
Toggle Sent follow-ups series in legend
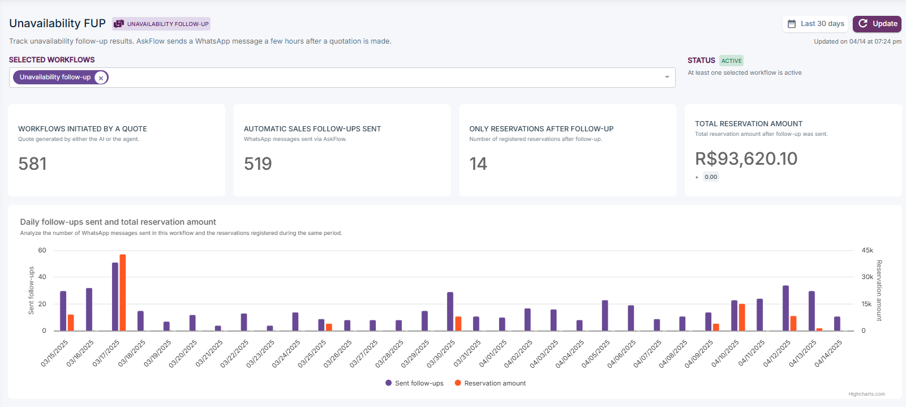[419, 383]
